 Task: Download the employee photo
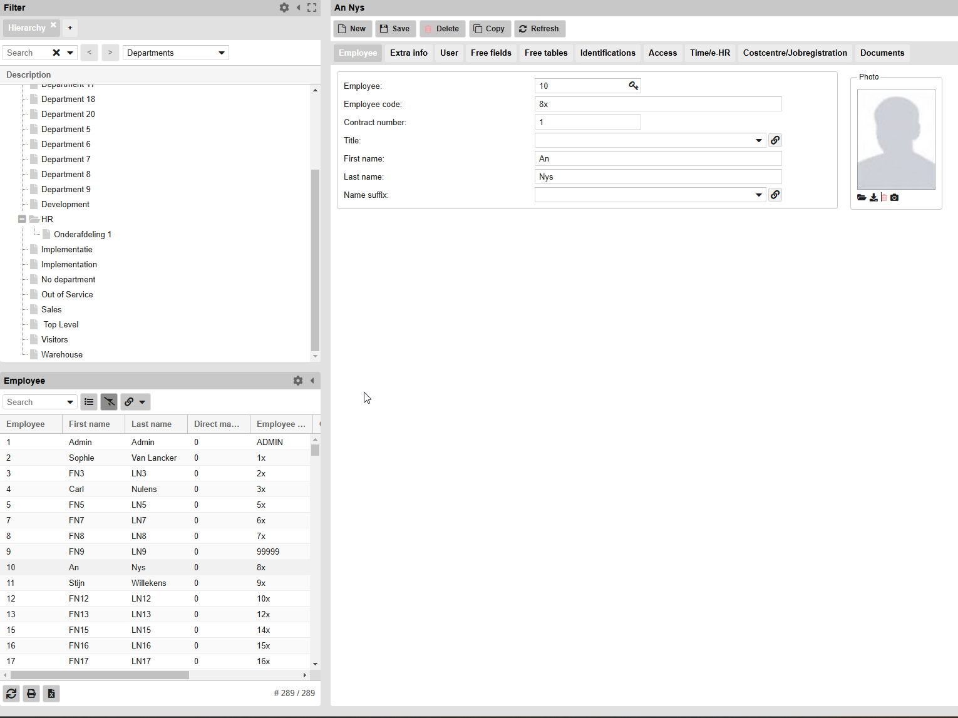[873, 197]
